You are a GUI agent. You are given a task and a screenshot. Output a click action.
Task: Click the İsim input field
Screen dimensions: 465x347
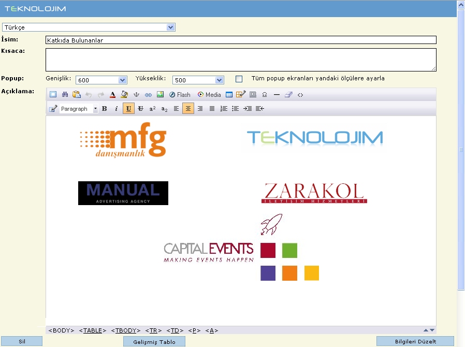click(241, 40)
